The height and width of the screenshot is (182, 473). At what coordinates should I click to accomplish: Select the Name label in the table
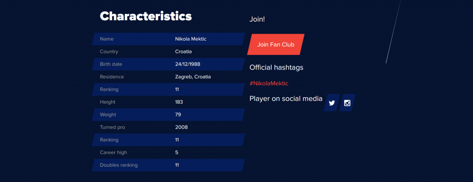[107, 39]
